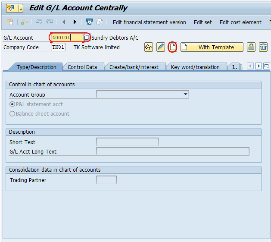This screenshot has width=271, height=242.
Task: Click the Undo arrow toolbar icon
Action: tap(39, 22)
